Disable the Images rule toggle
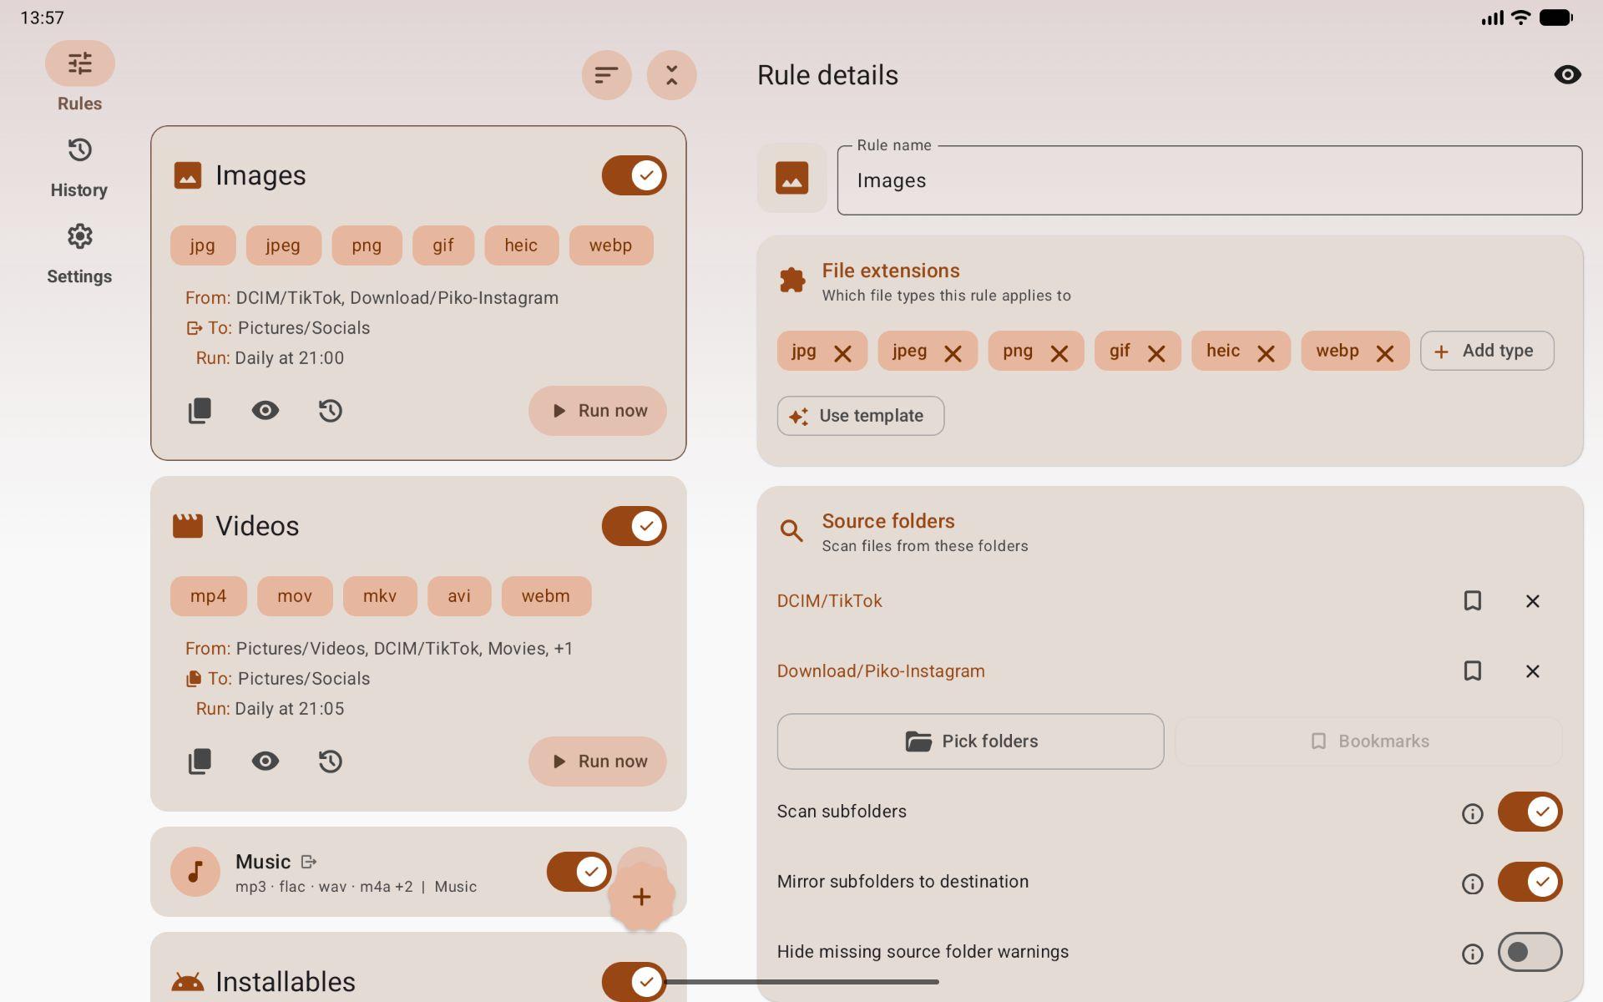The image size is (1603, 1002). [634, 175]
